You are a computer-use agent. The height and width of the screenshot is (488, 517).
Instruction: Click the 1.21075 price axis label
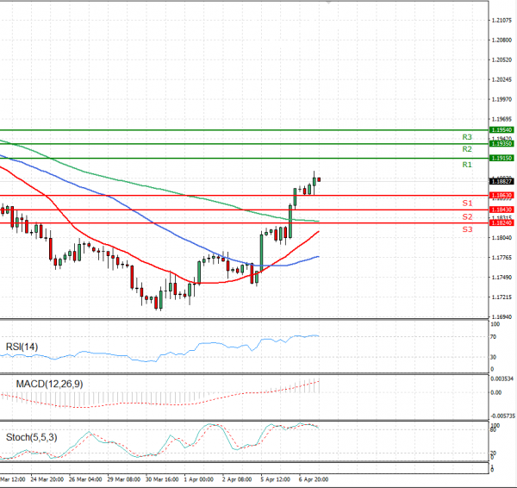[x=501, y=20]
